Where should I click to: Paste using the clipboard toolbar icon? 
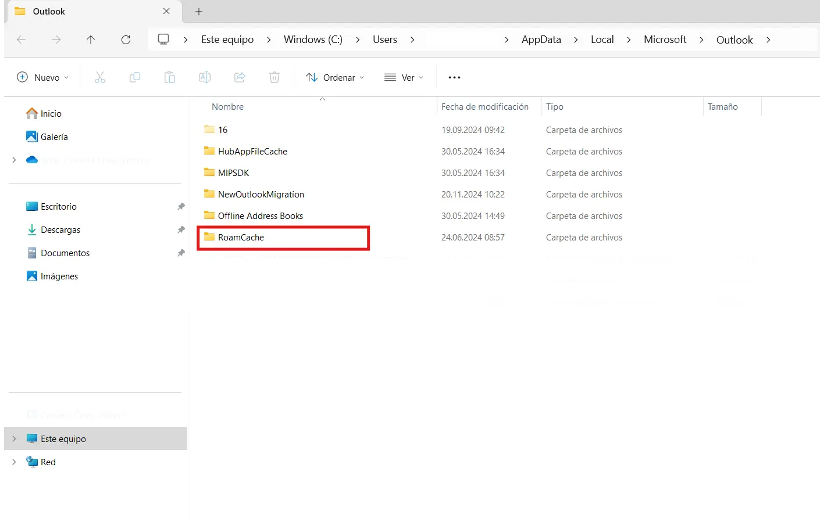[x=170, y=77]
